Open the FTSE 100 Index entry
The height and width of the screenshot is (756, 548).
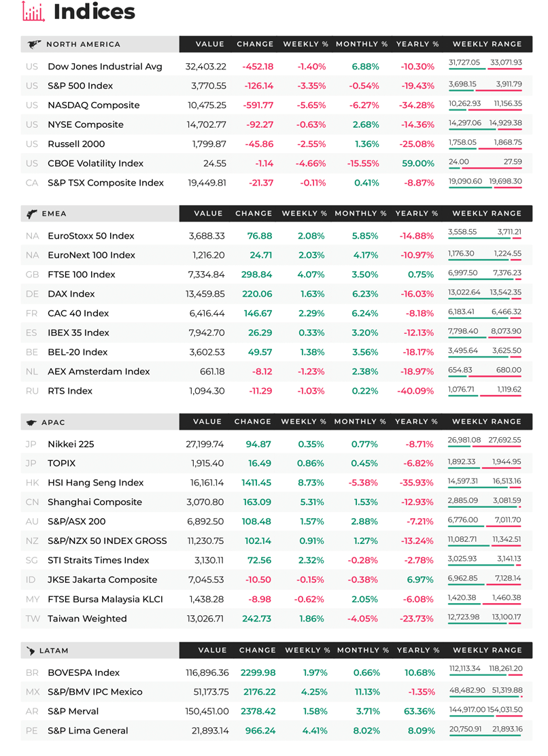(276, 275)
